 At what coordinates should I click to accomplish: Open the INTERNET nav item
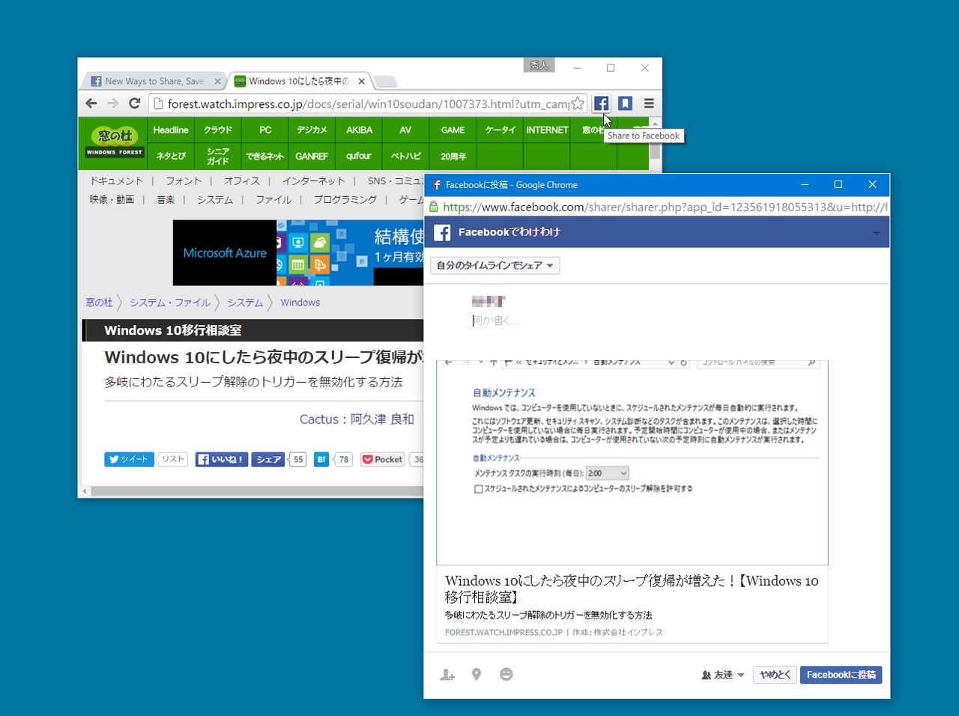[x=547, y=130]
